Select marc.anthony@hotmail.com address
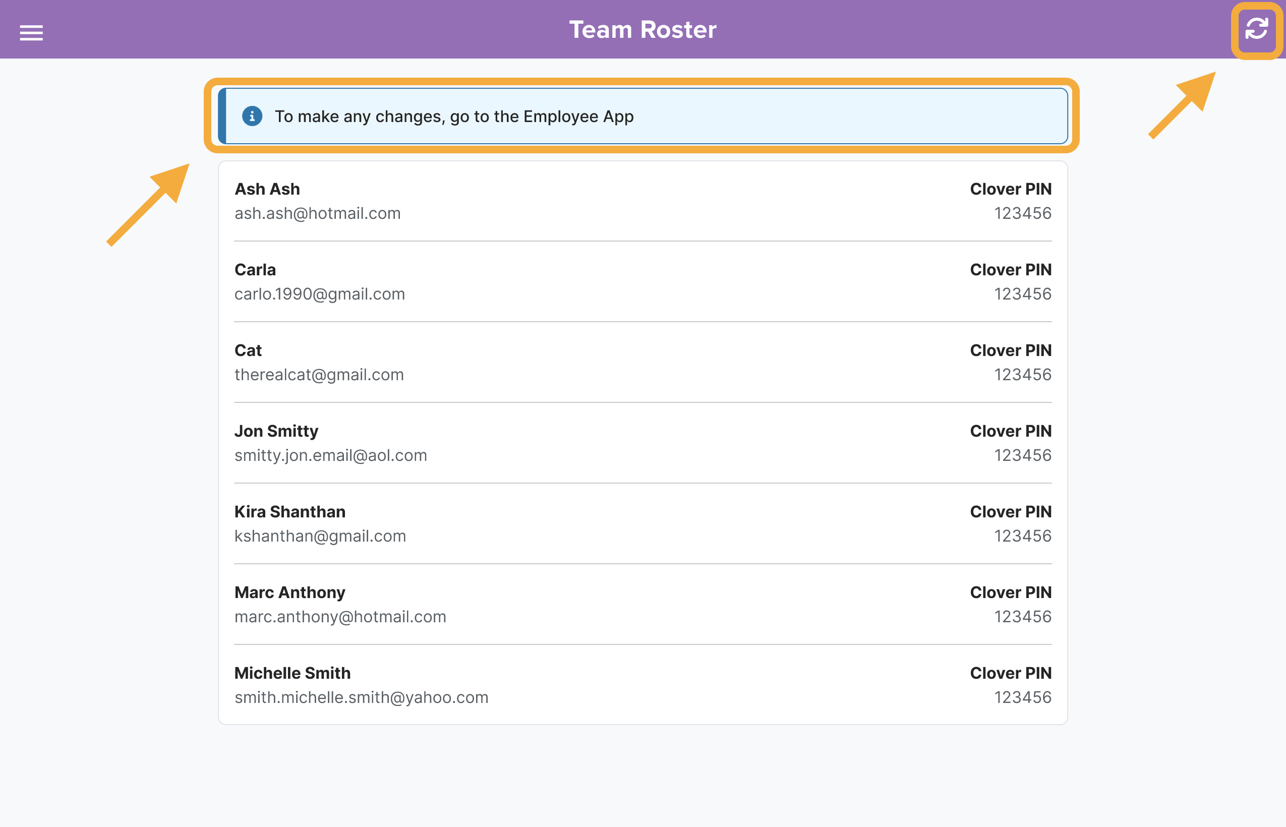 pos(340,617)
